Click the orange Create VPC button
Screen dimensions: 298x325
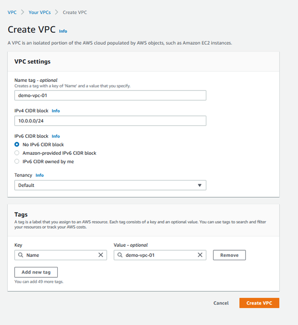pyautogui.click(x=259, y=303)
